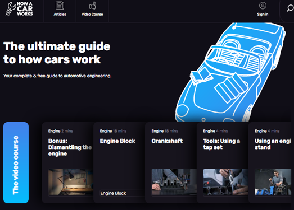Open search with the magnifier icon

(290, 8)
